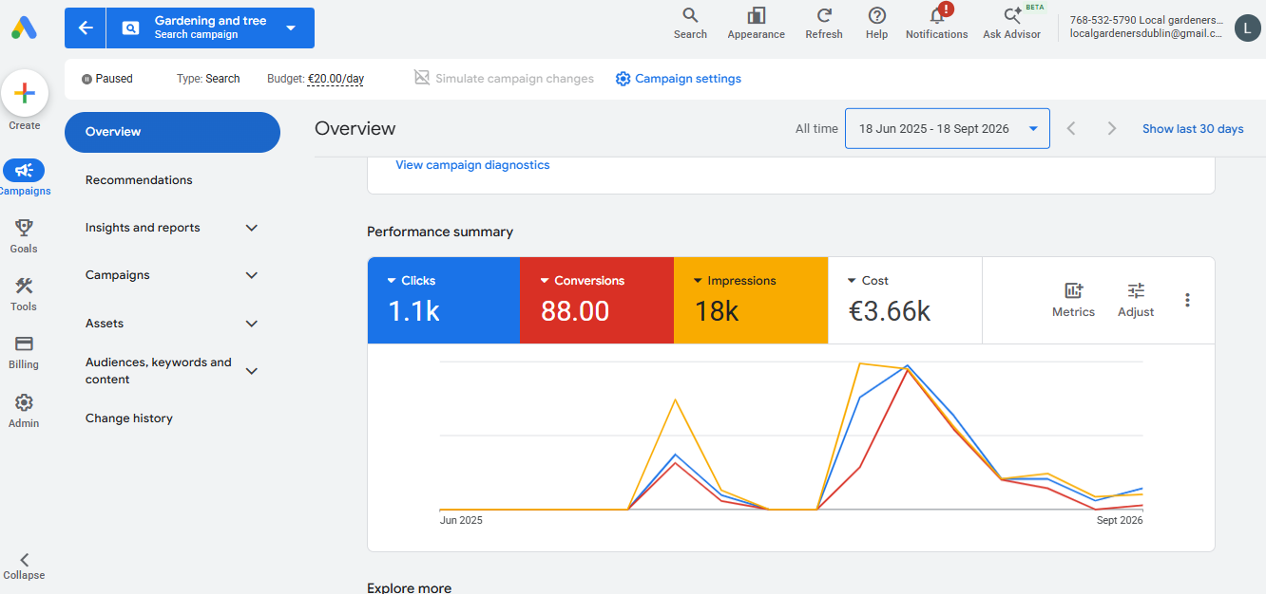Click Show last 30 days
This screenshot has width=1266, height=594.
1193,129
